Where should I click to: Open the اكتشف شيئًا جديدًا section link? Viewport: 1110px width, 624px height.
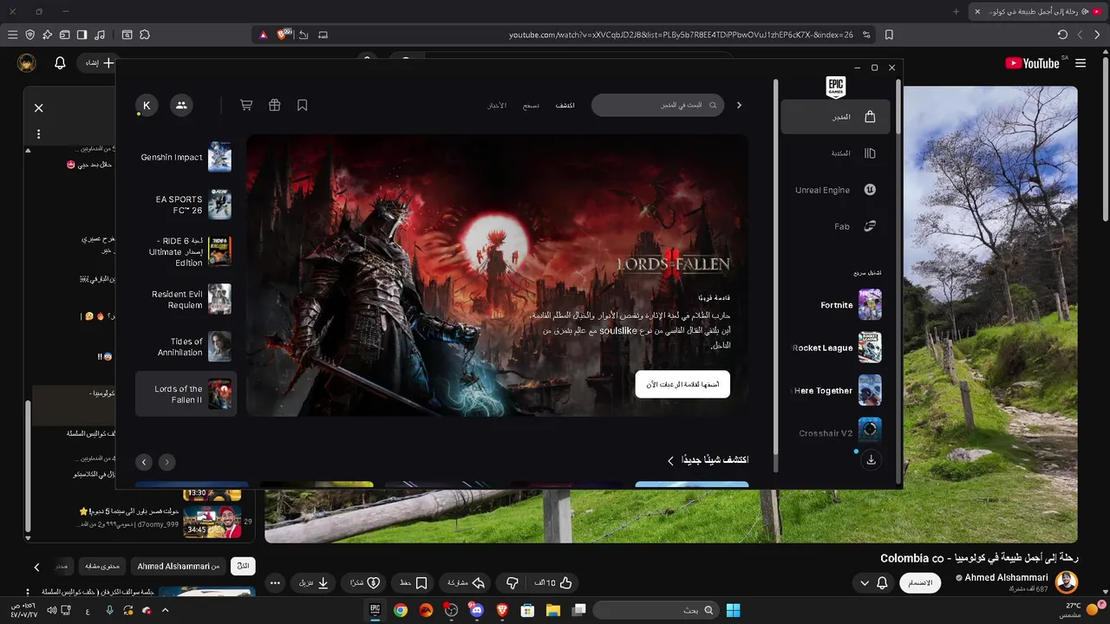point(707,460)
